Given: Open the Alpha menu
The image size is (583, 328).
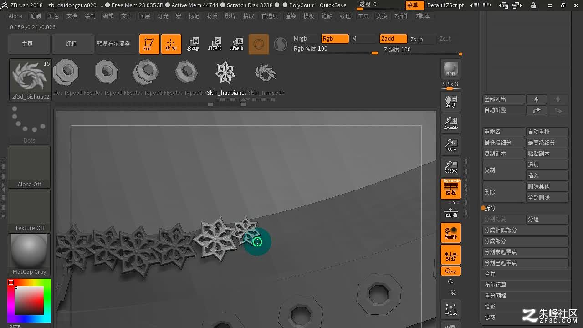Looking at the screenshot, I should coord(15,16).
